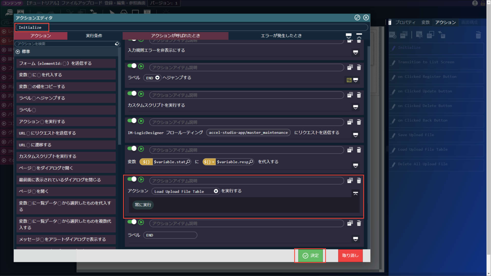Delete the final END label item
Image resolution: width=491 pixels, height=276 pixels.
click(359, 223)
